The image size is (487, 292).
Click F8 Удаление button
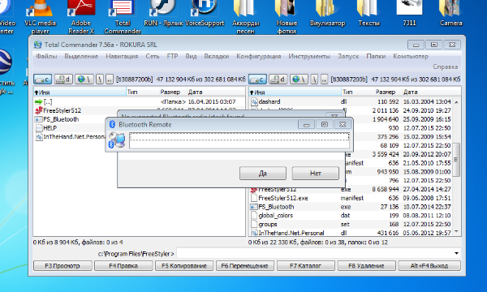point(367,265)
